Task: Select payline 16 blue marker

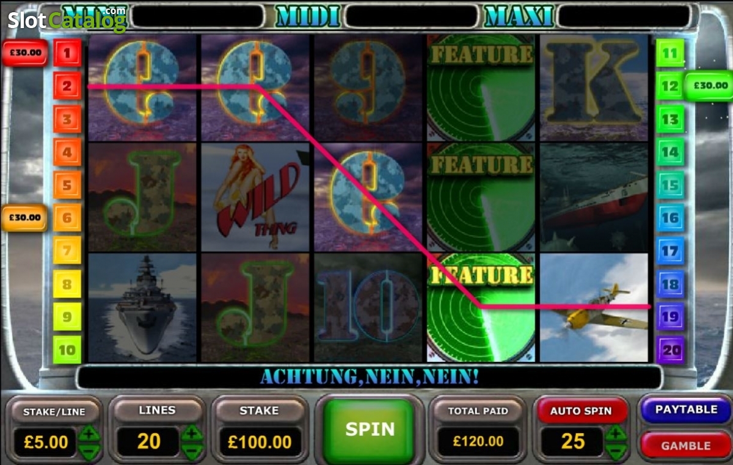Action: (669, 218)
